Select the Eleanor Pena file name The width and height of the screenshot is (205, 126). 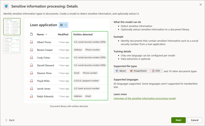click(x=44, y=73)
